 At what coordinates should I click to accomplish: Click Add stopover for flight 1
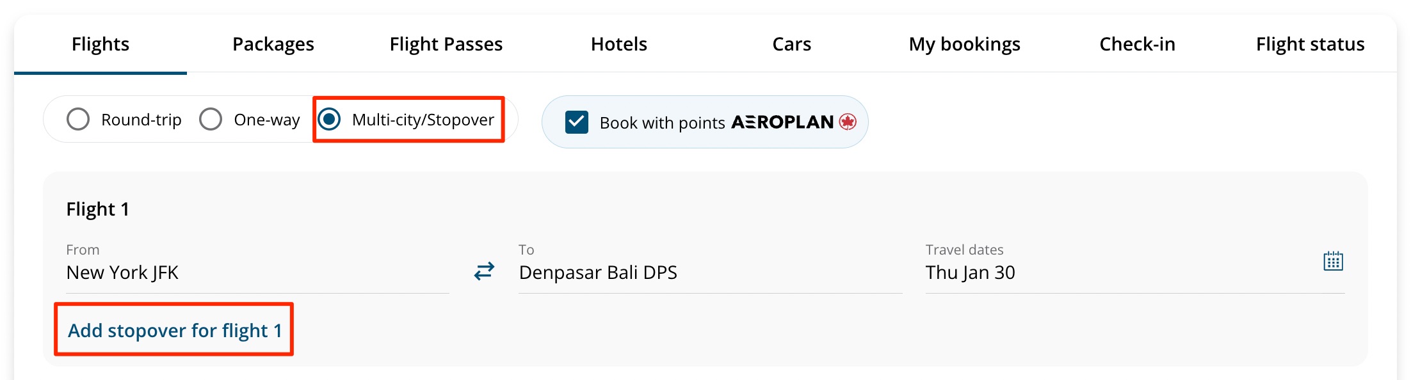pos(175,330)
